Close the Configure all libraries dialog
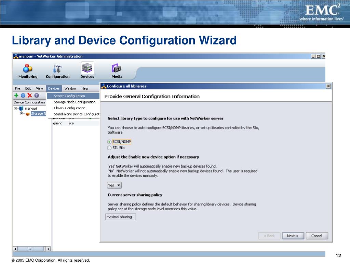This screenshot has height=263, width=350. (x=328, y=86)
